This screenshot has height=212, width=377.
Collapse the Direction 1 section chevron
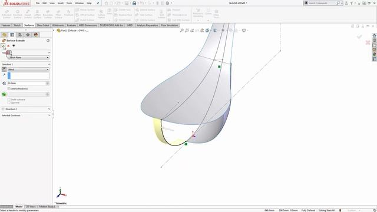click(x=49, y=64)
